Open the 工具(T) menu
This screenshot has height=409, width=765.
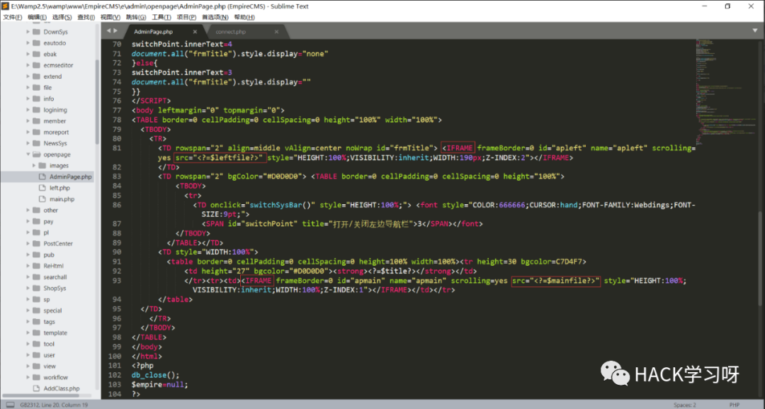coord(161,17)
